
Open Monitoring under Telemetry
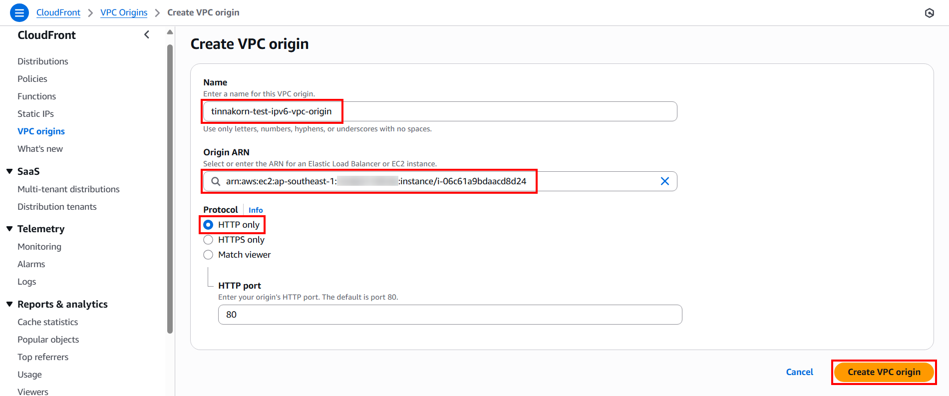[x=39, y=247]
